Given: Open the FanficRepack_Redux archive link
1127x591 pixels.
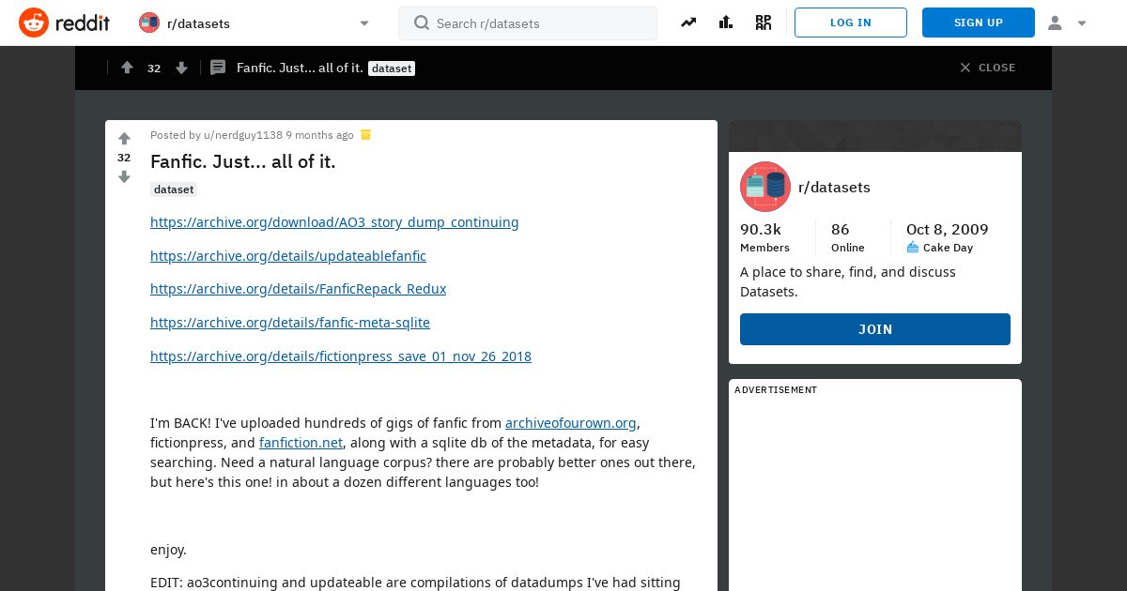Looking at the screenshot, I should tap(298, 289).
